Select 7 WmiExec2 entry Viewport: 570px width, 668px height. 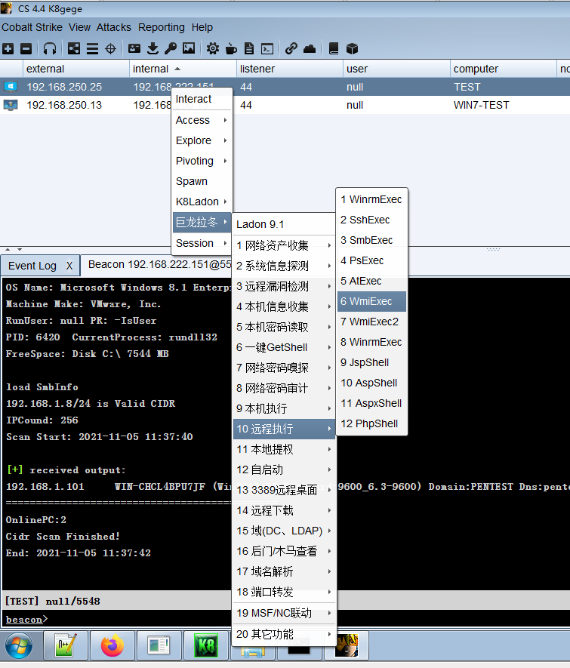tap(371, 322)
